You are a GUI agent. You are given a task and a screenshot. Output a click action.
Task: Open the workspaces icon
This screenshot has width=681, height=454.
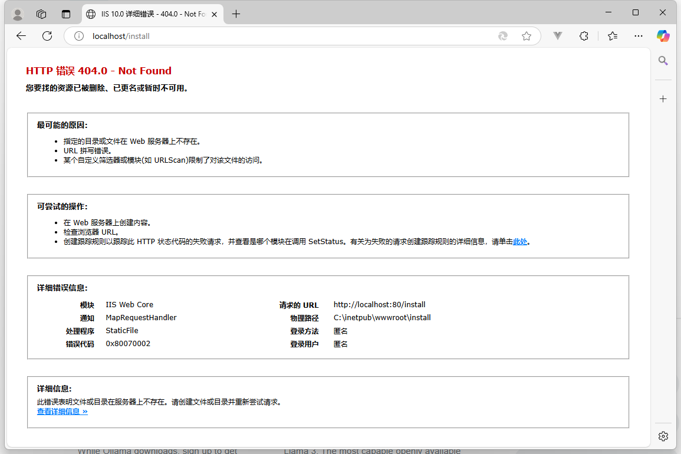coord(41,14)
